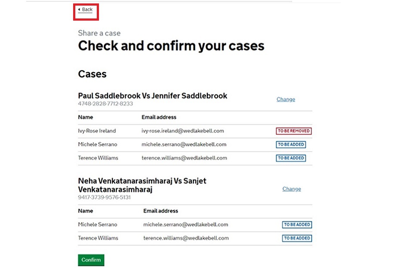The height and width of the screenshot is (275, 413).
Task: Select the ivy-rose.ireland@wedlakebell.com email address
Action: tap(182, 131)
